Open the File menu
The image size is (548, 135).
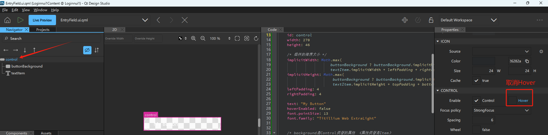pos(5,10)
